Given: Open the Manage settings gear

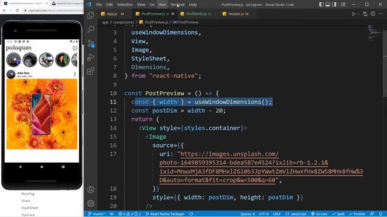Looking at the screenshot, I should [91, 204].
